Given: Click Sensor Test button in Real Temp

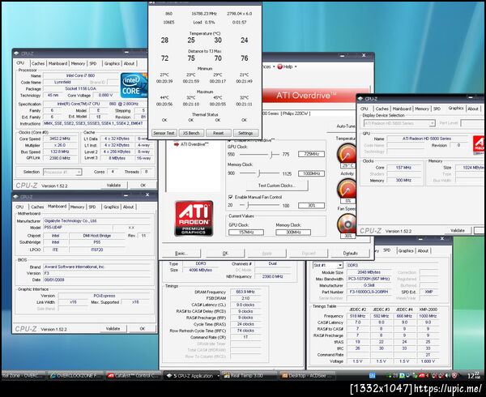Looking at the screenshot, I should point(164,133).
